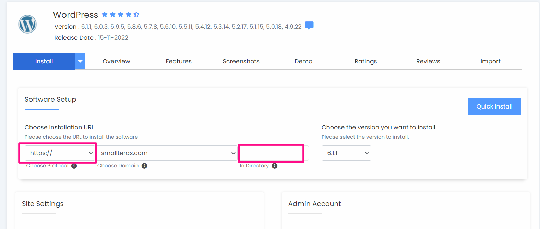Expand the Install button dropdown arrow
The image size is (540, 229).
(80, 61)
